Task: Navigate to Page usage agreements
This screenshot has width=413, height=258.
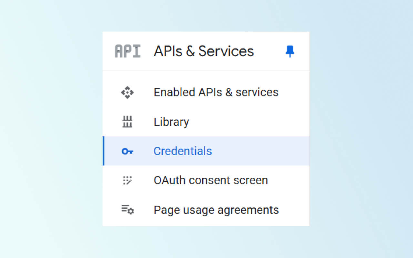Action: pos(216,210)
